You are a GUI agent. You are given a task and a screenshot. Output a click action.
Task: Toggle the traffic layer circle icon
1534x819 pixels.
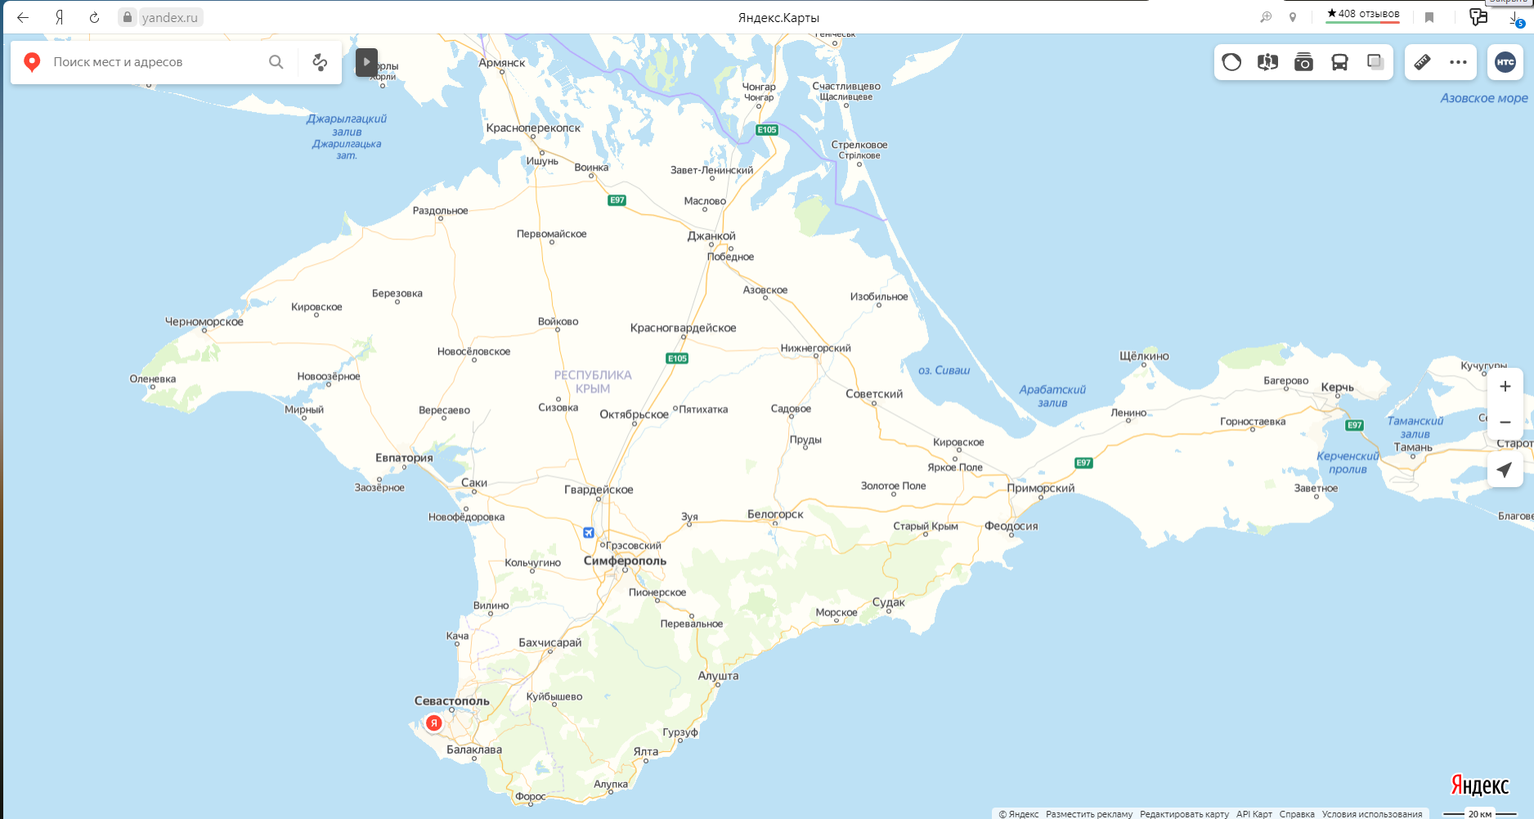tap(1231, 62)
